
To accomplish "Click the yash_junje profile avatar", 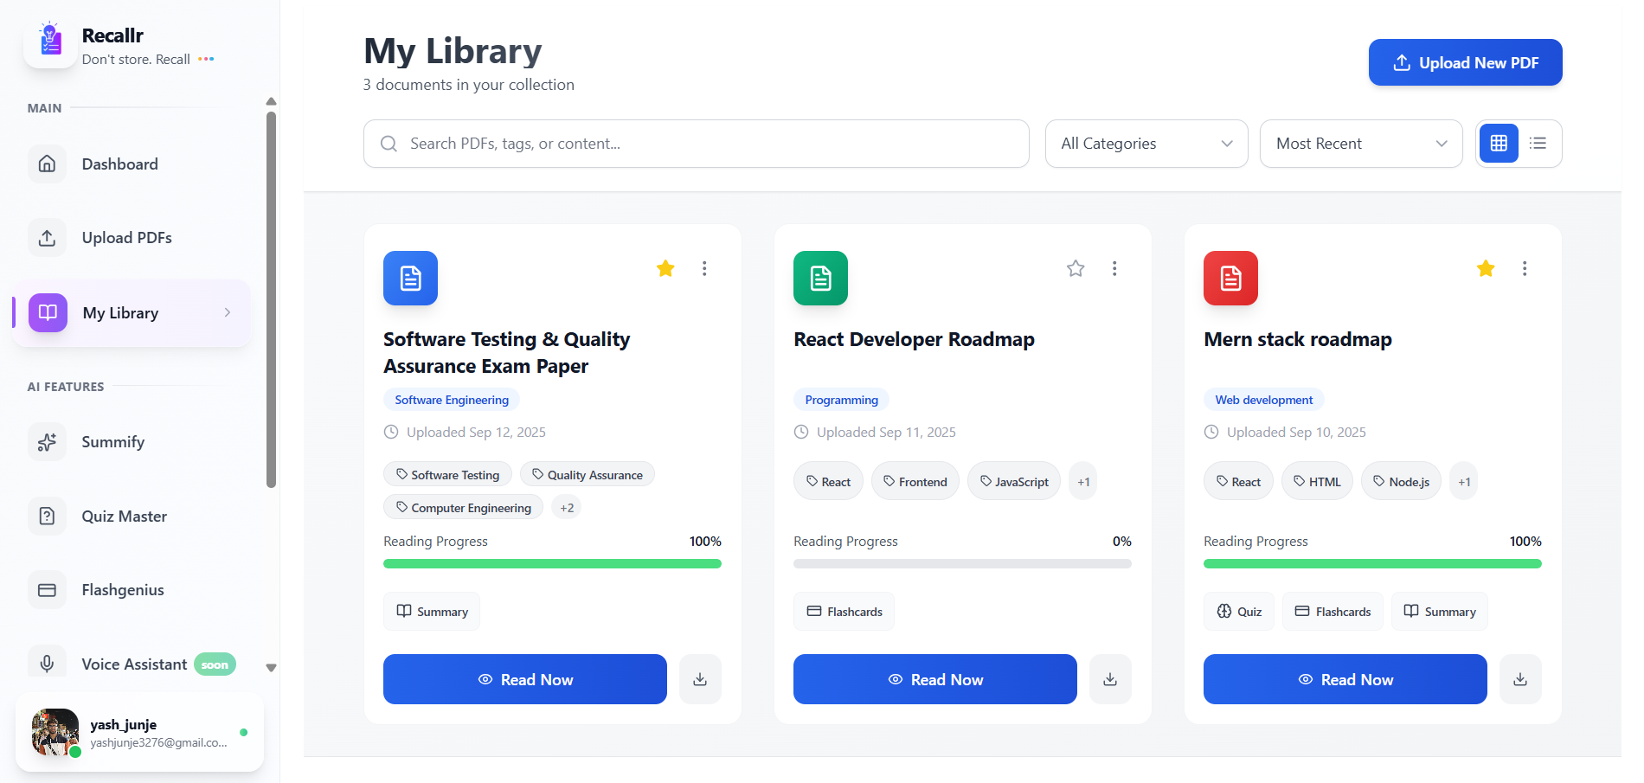I will click(55, 732).
